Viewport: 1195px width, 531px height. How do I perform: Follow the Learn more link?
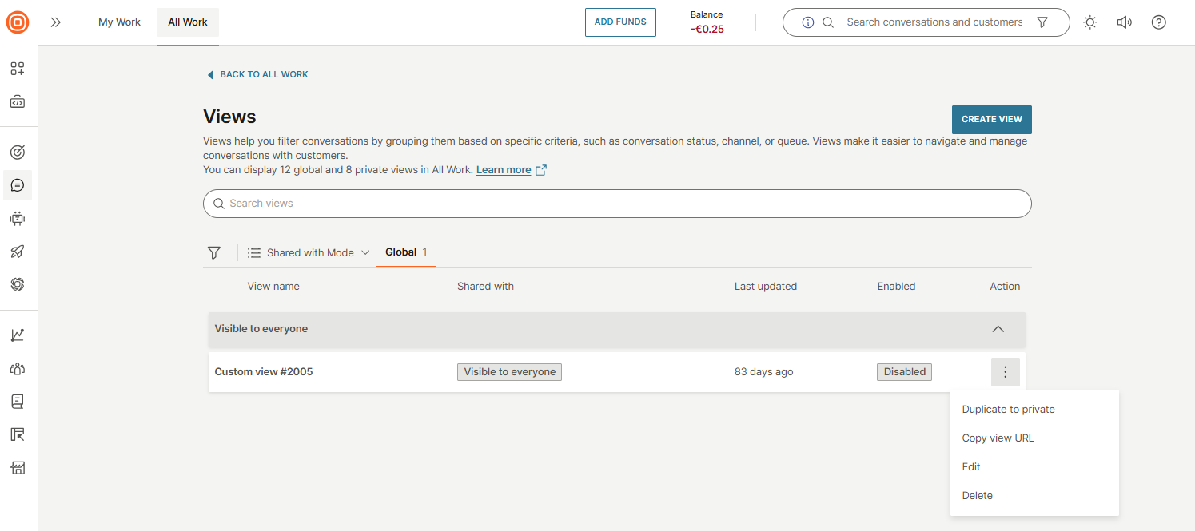point(504,170)
